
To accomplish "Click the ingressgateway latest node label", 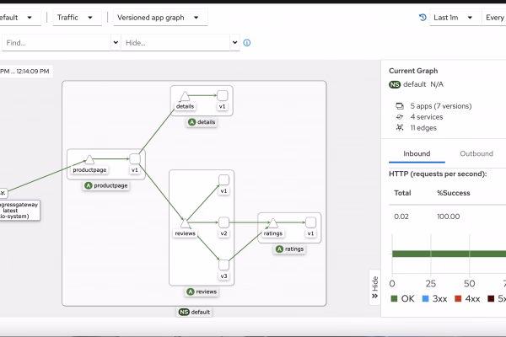I will coord(19,211).
